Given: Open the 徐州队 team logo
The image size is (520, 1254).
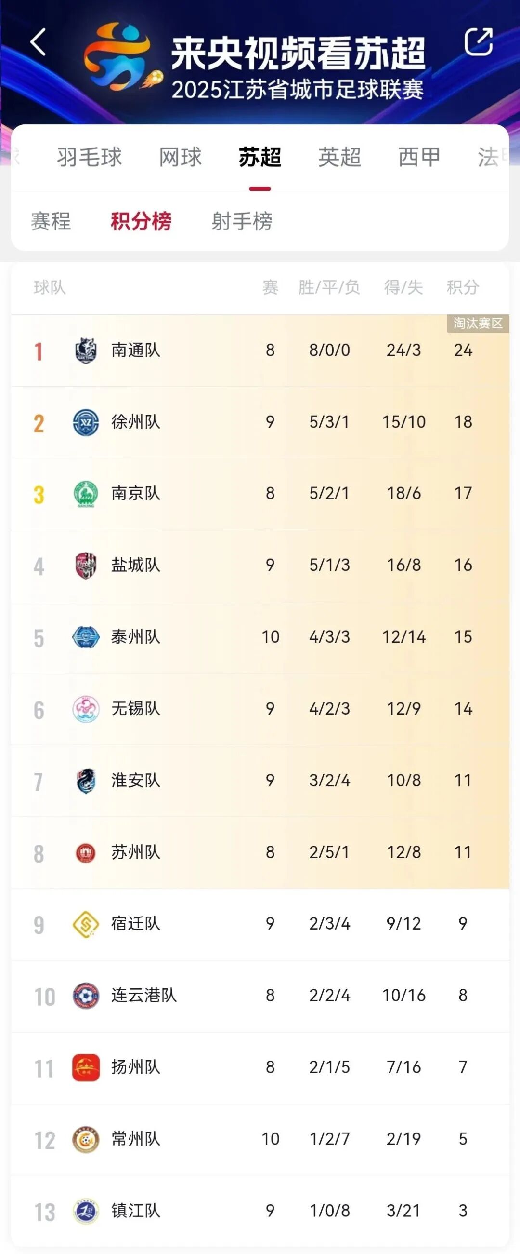Looking at the screenshot, I should (86, 422).
